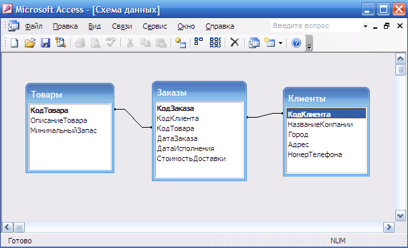Click the Show Direct Relationships icon
Viewport: 408px width, 248px height.
click(199, 41)
